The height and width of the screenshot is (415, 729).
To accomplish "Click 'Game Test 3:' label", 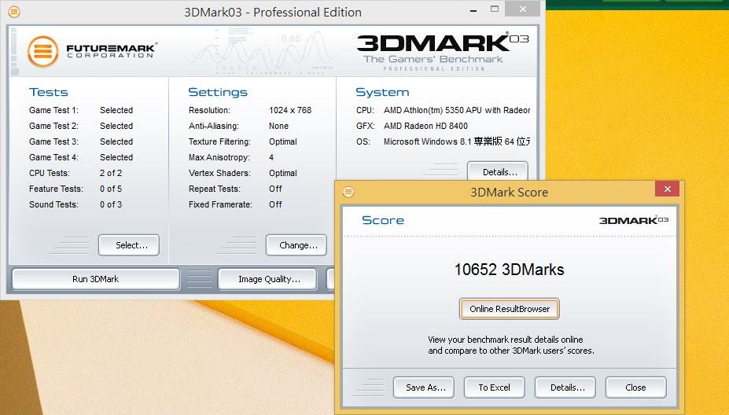I will [54, 141].
